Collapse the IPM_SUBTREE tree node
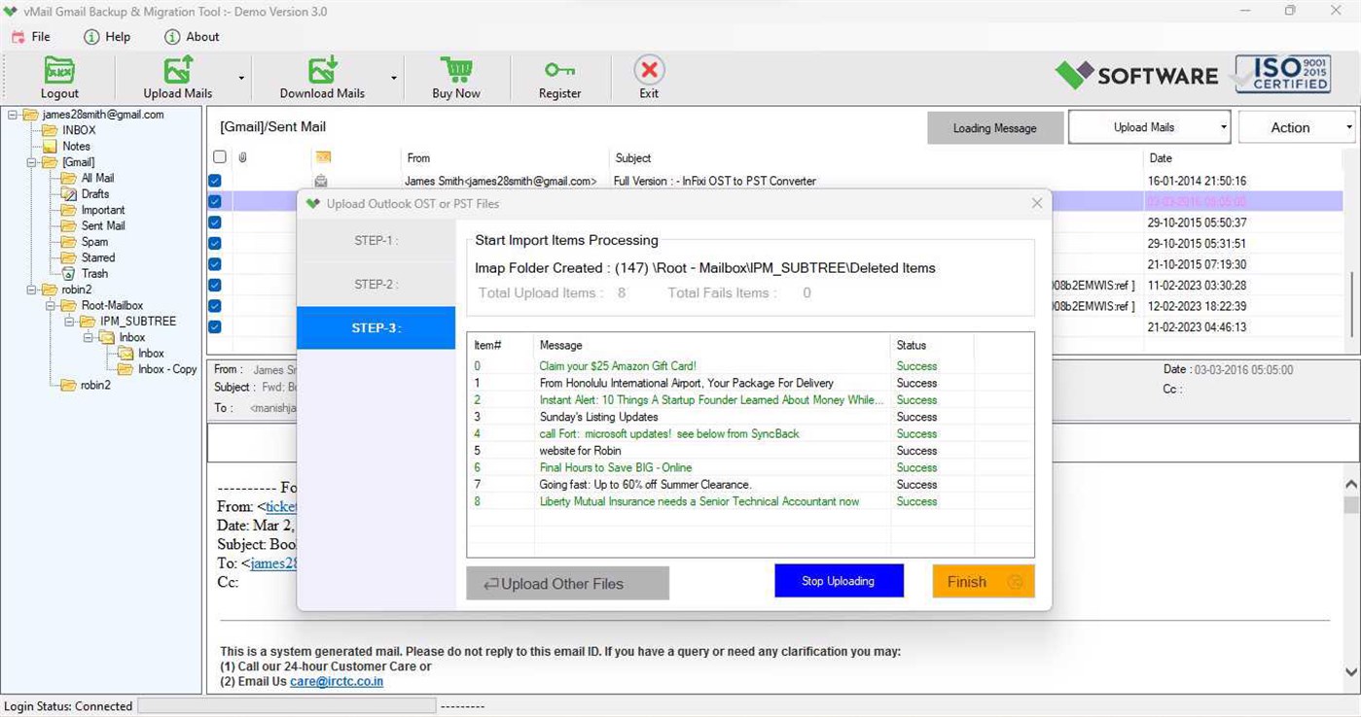Screen dimensions: 1361x717 point(70,322)
